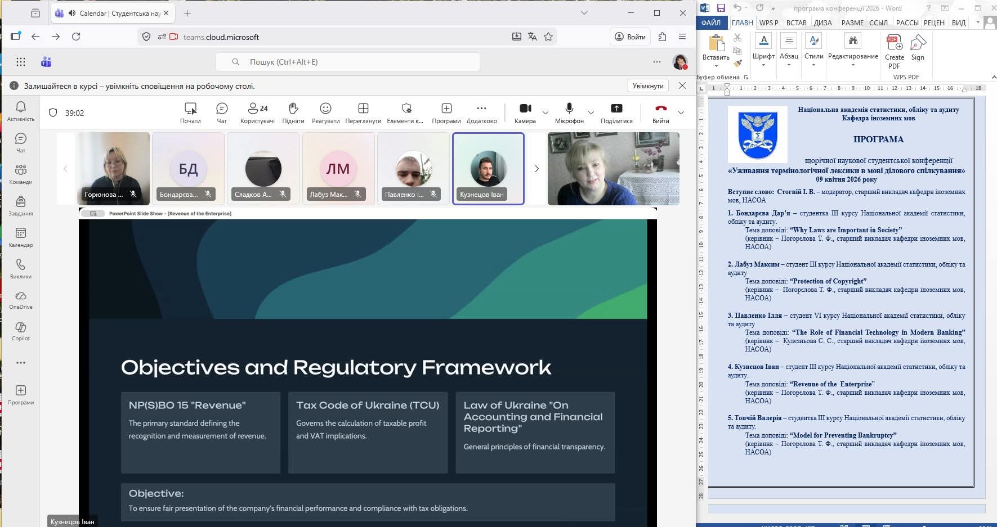The width and height of the screenshot is (997, 527).
Task: Open OneDrive in Teams sidebar
Action: [x=21, y=300]
